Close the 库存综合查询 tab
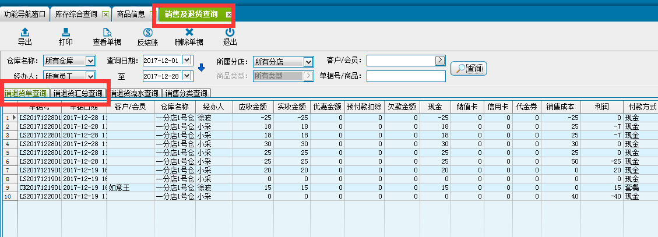Image resolution: width=658 pixels, height=237 pixels. click(x=105, y=14)
